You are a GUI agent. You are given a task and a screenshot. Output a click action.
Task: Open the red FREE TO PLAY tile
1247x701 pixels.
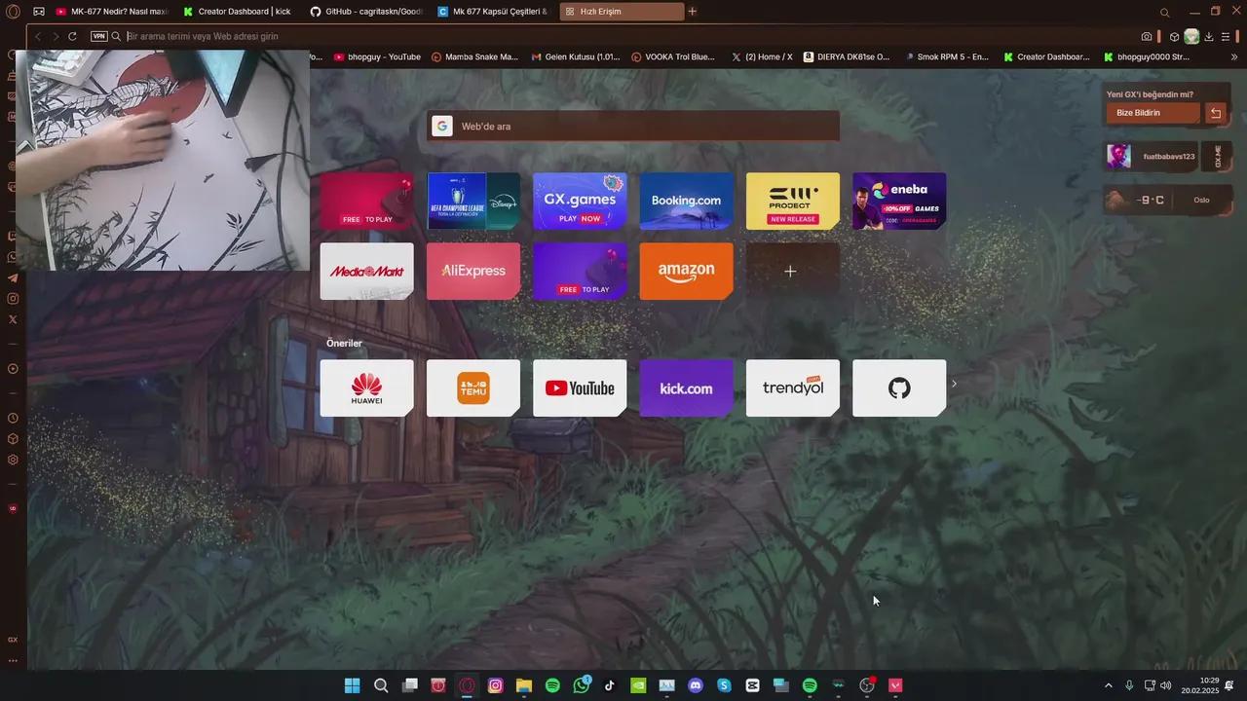(367, 202)
